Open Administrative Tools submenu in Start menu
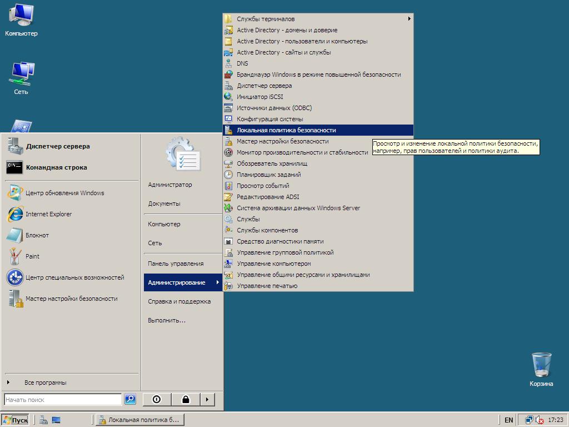Viewport: 569px width, 427px height. [183, 282]
